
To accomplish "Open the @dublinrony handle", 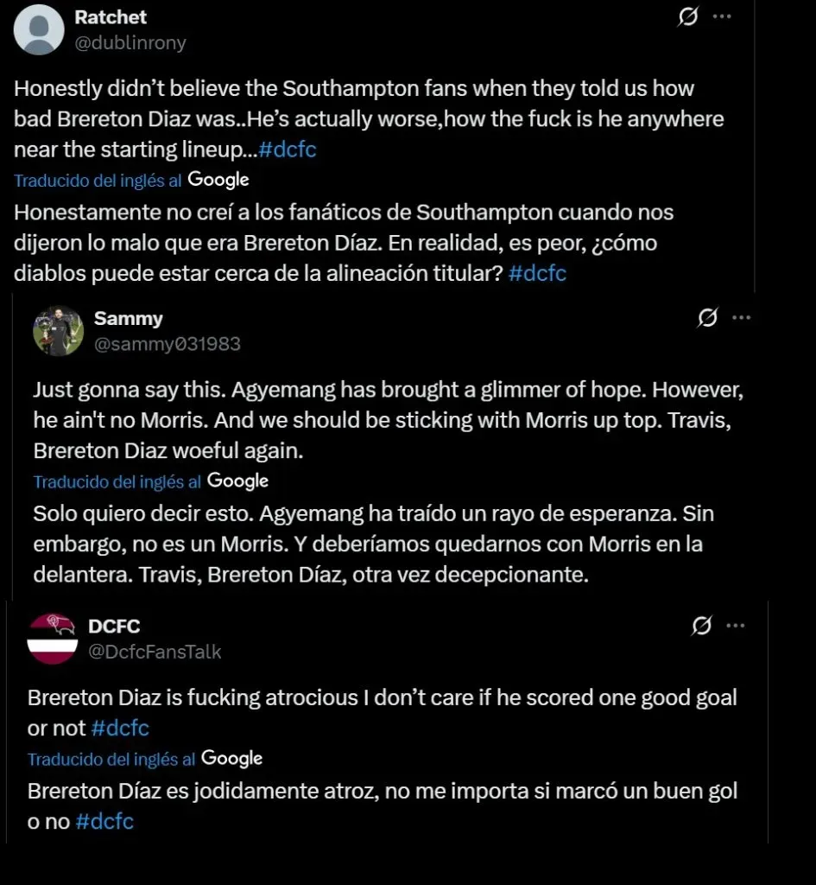I will click(x=131, y=42).
